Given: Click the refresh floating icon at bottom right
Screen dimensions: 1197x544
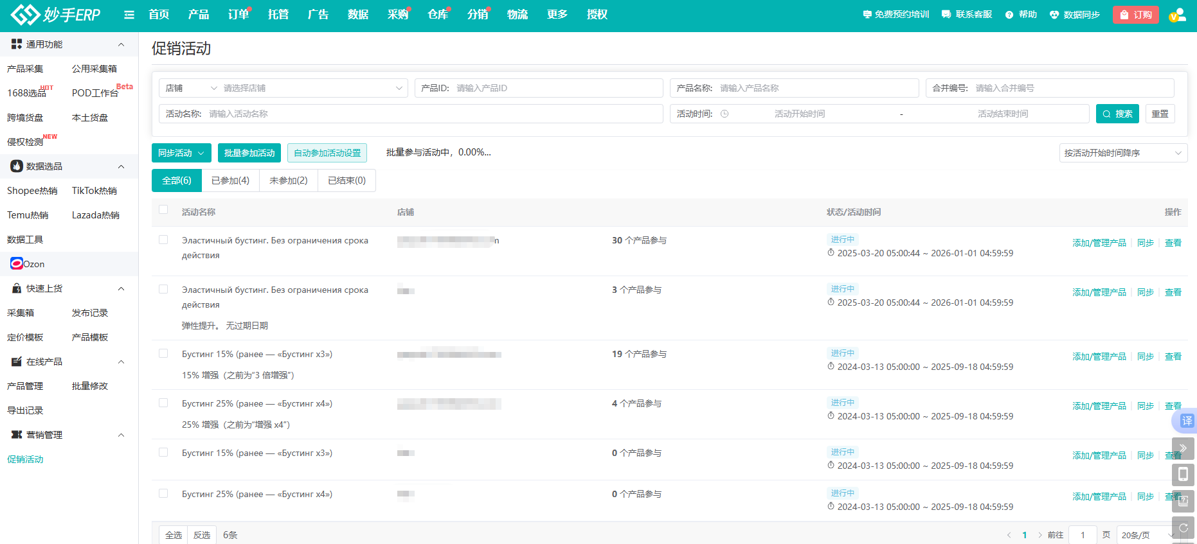Looking at the screenshot, I should click(x=1183, y=527).
